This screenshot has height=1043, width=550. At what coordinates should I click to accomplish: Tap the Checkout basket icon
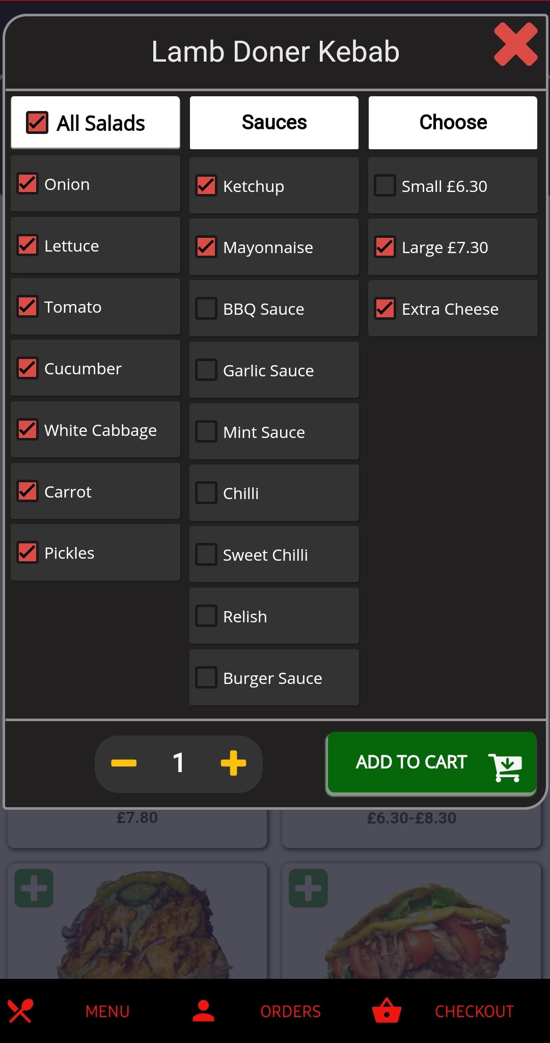pyautogui.click(x=387, y=1011)
